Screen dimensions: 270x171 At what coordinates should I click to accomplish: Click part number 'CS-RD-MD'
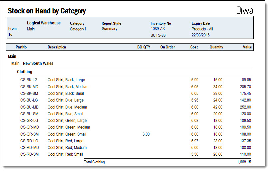(29, 148)
